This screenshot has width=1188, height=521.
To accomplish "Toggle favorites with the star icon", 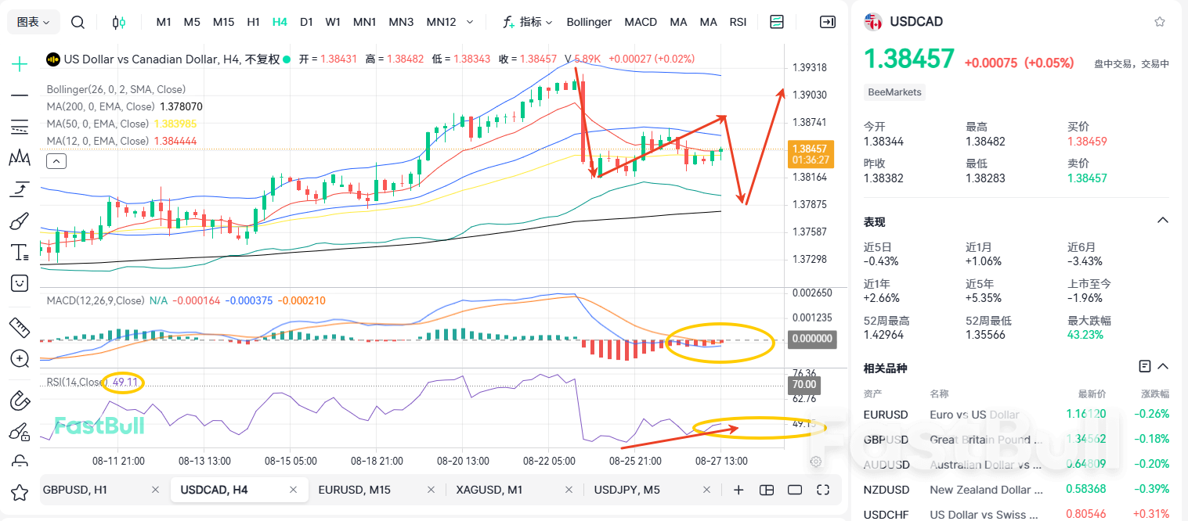I will [x=1158, y=23].
